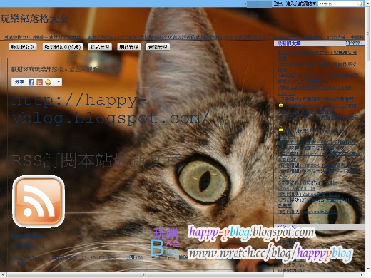Viewport: 371px width, 278px height.
Task: Click the 發表新文章 button
Action: (x=23, y=47)
